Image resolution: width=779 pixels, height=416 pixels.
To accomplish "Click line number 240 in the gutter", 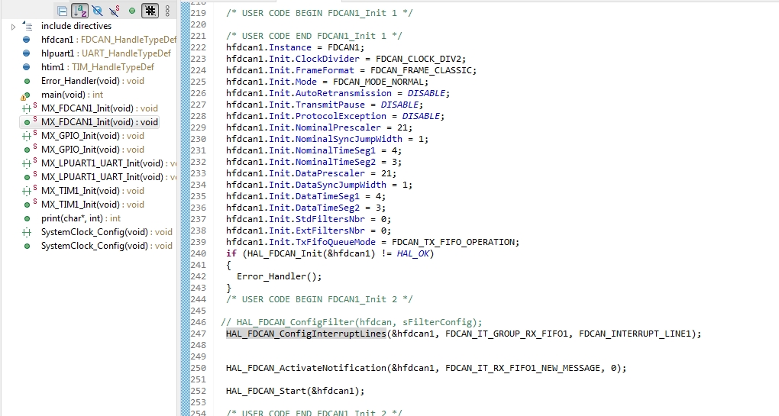I will tap(199, 253).
